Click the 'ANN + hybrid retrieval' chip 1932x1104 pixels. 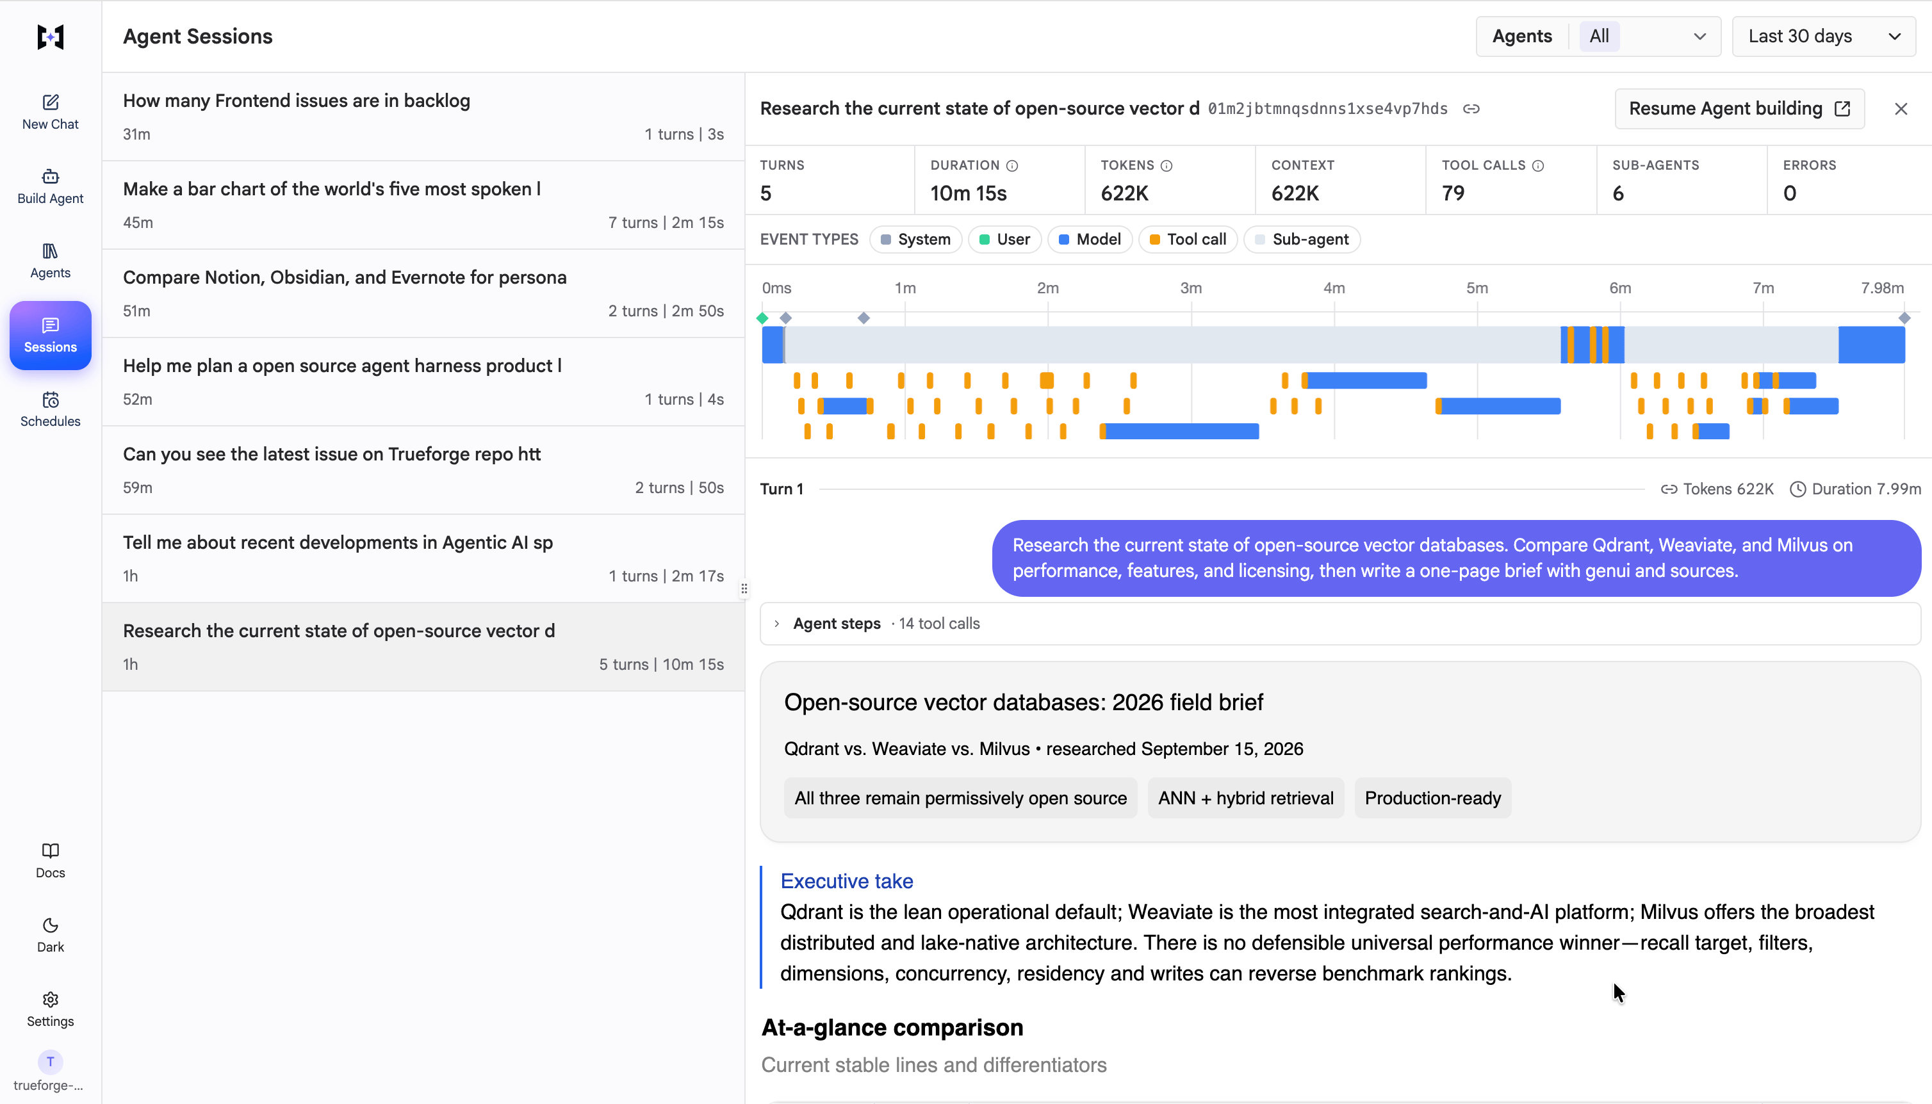pos(1246,798)
